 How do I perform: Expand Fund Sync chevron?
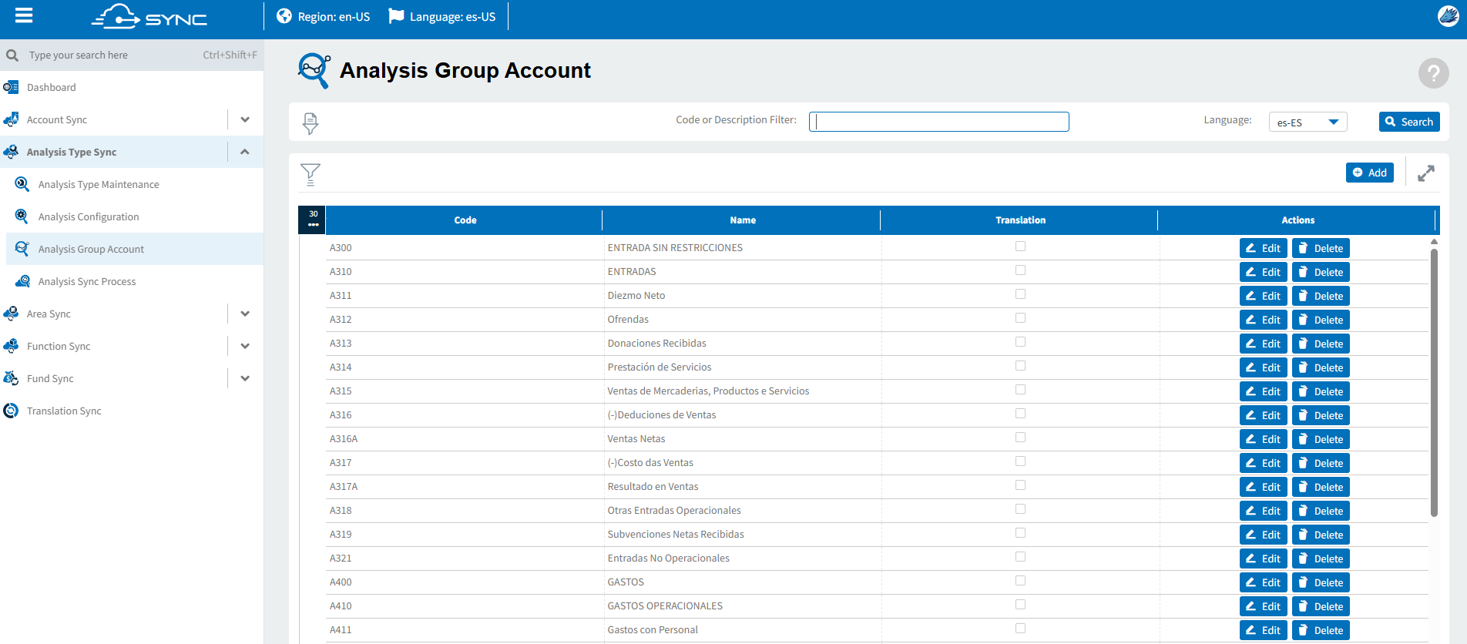coord(245,378)
